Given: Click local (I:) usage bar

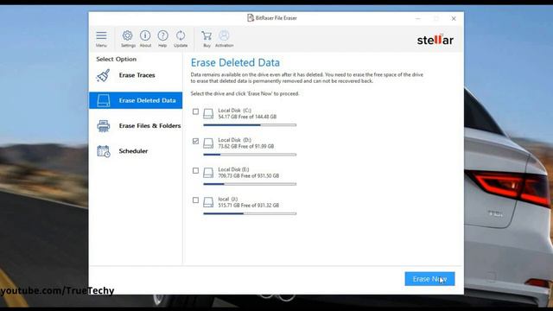Looking at the screenshot, I should pyautogui.click(x=250, y=213).
